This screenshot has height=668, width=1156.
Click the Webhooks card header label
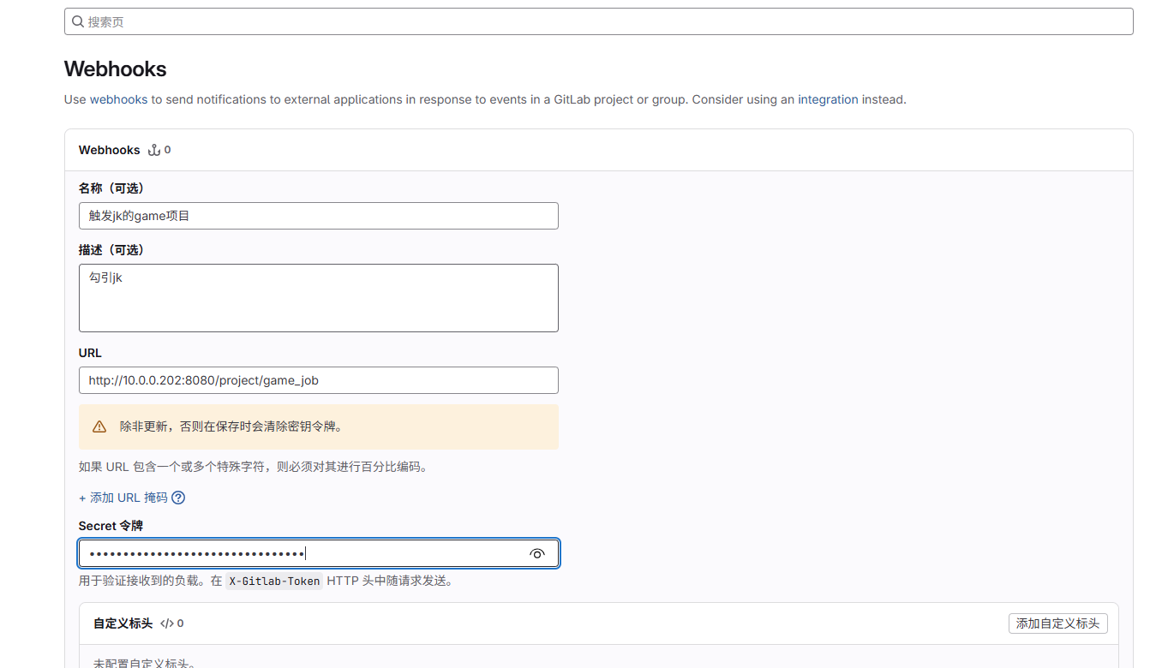click(109, 150)
